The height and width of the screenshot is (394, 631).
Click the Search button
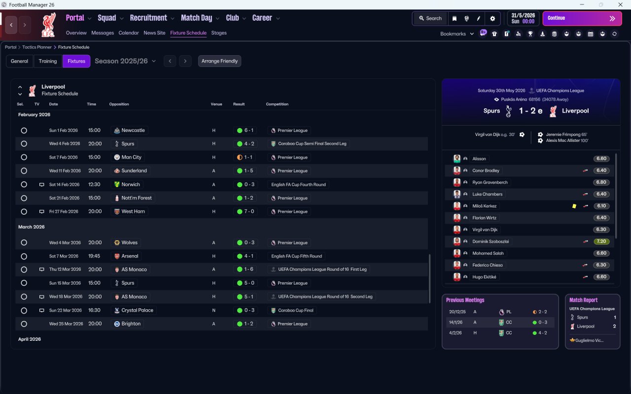430,18
